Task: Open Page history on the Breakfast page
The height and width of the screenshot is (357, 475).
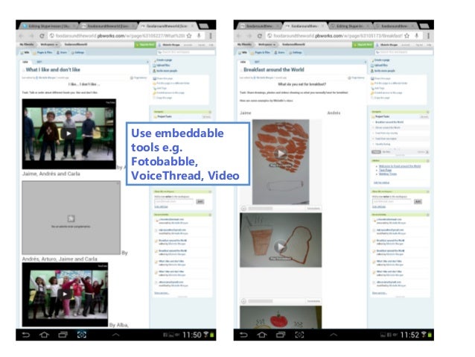Action: 356,78
